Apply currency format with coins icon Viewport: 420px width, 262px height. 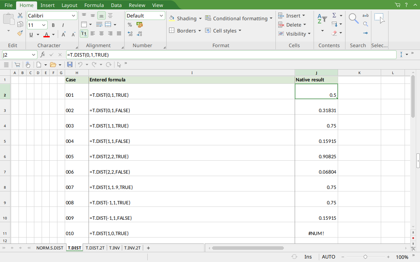click(140, 25)
